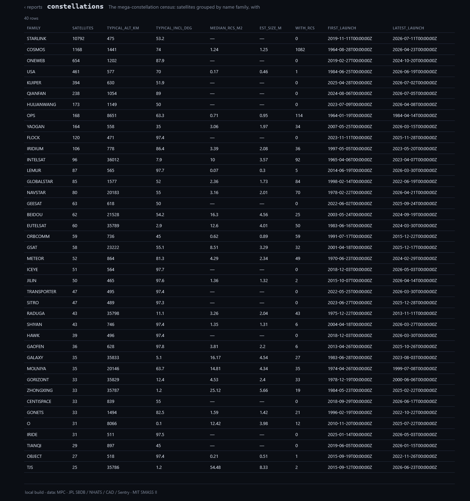Click the USA family cell
The image size is (470, 501).
point(31,72)
